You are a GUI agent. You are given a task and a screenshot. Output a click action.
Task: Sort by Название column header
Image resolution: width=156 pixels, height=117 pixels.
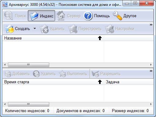tap(53, 38)
